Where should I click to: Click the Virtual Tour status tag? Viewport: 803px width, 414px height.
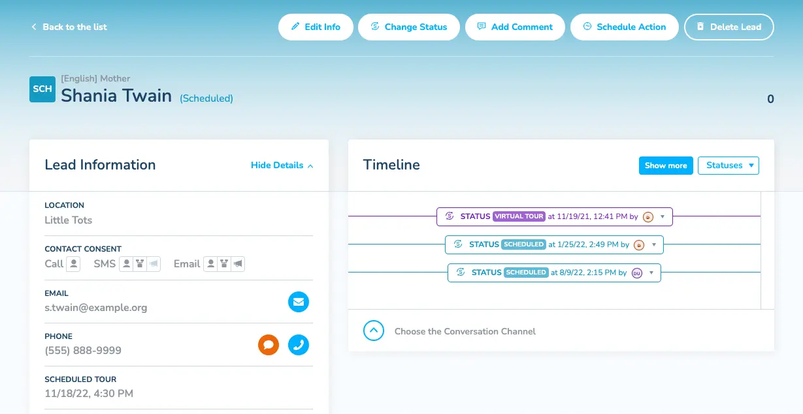pos(519,216)
